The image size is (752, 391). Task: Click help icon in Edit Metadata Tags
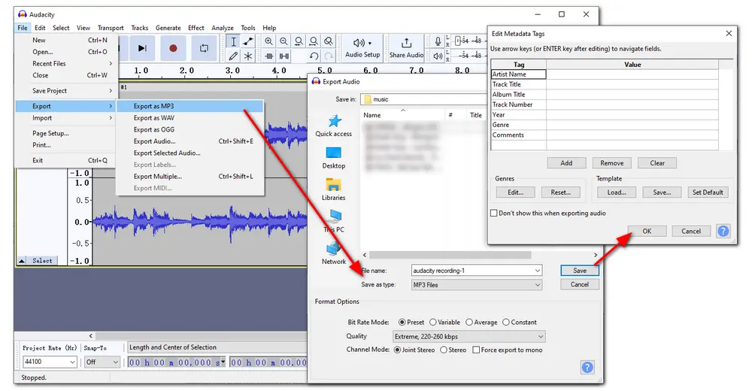click(723, 232)
